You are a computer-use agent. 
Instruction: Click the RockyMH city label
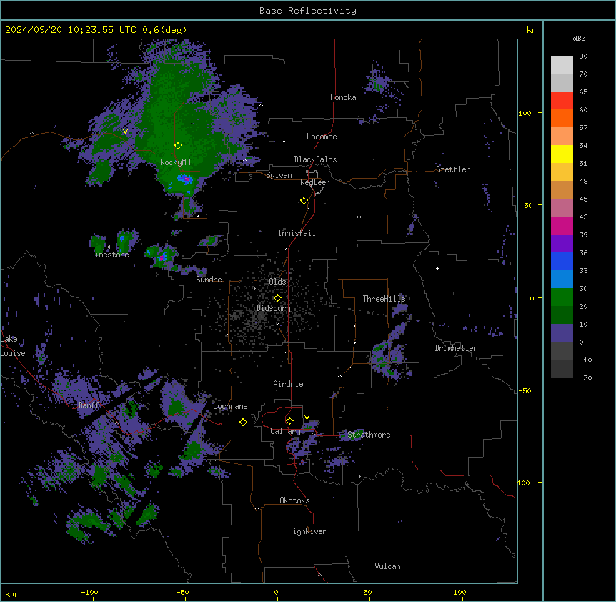click(x=175, y=162)
